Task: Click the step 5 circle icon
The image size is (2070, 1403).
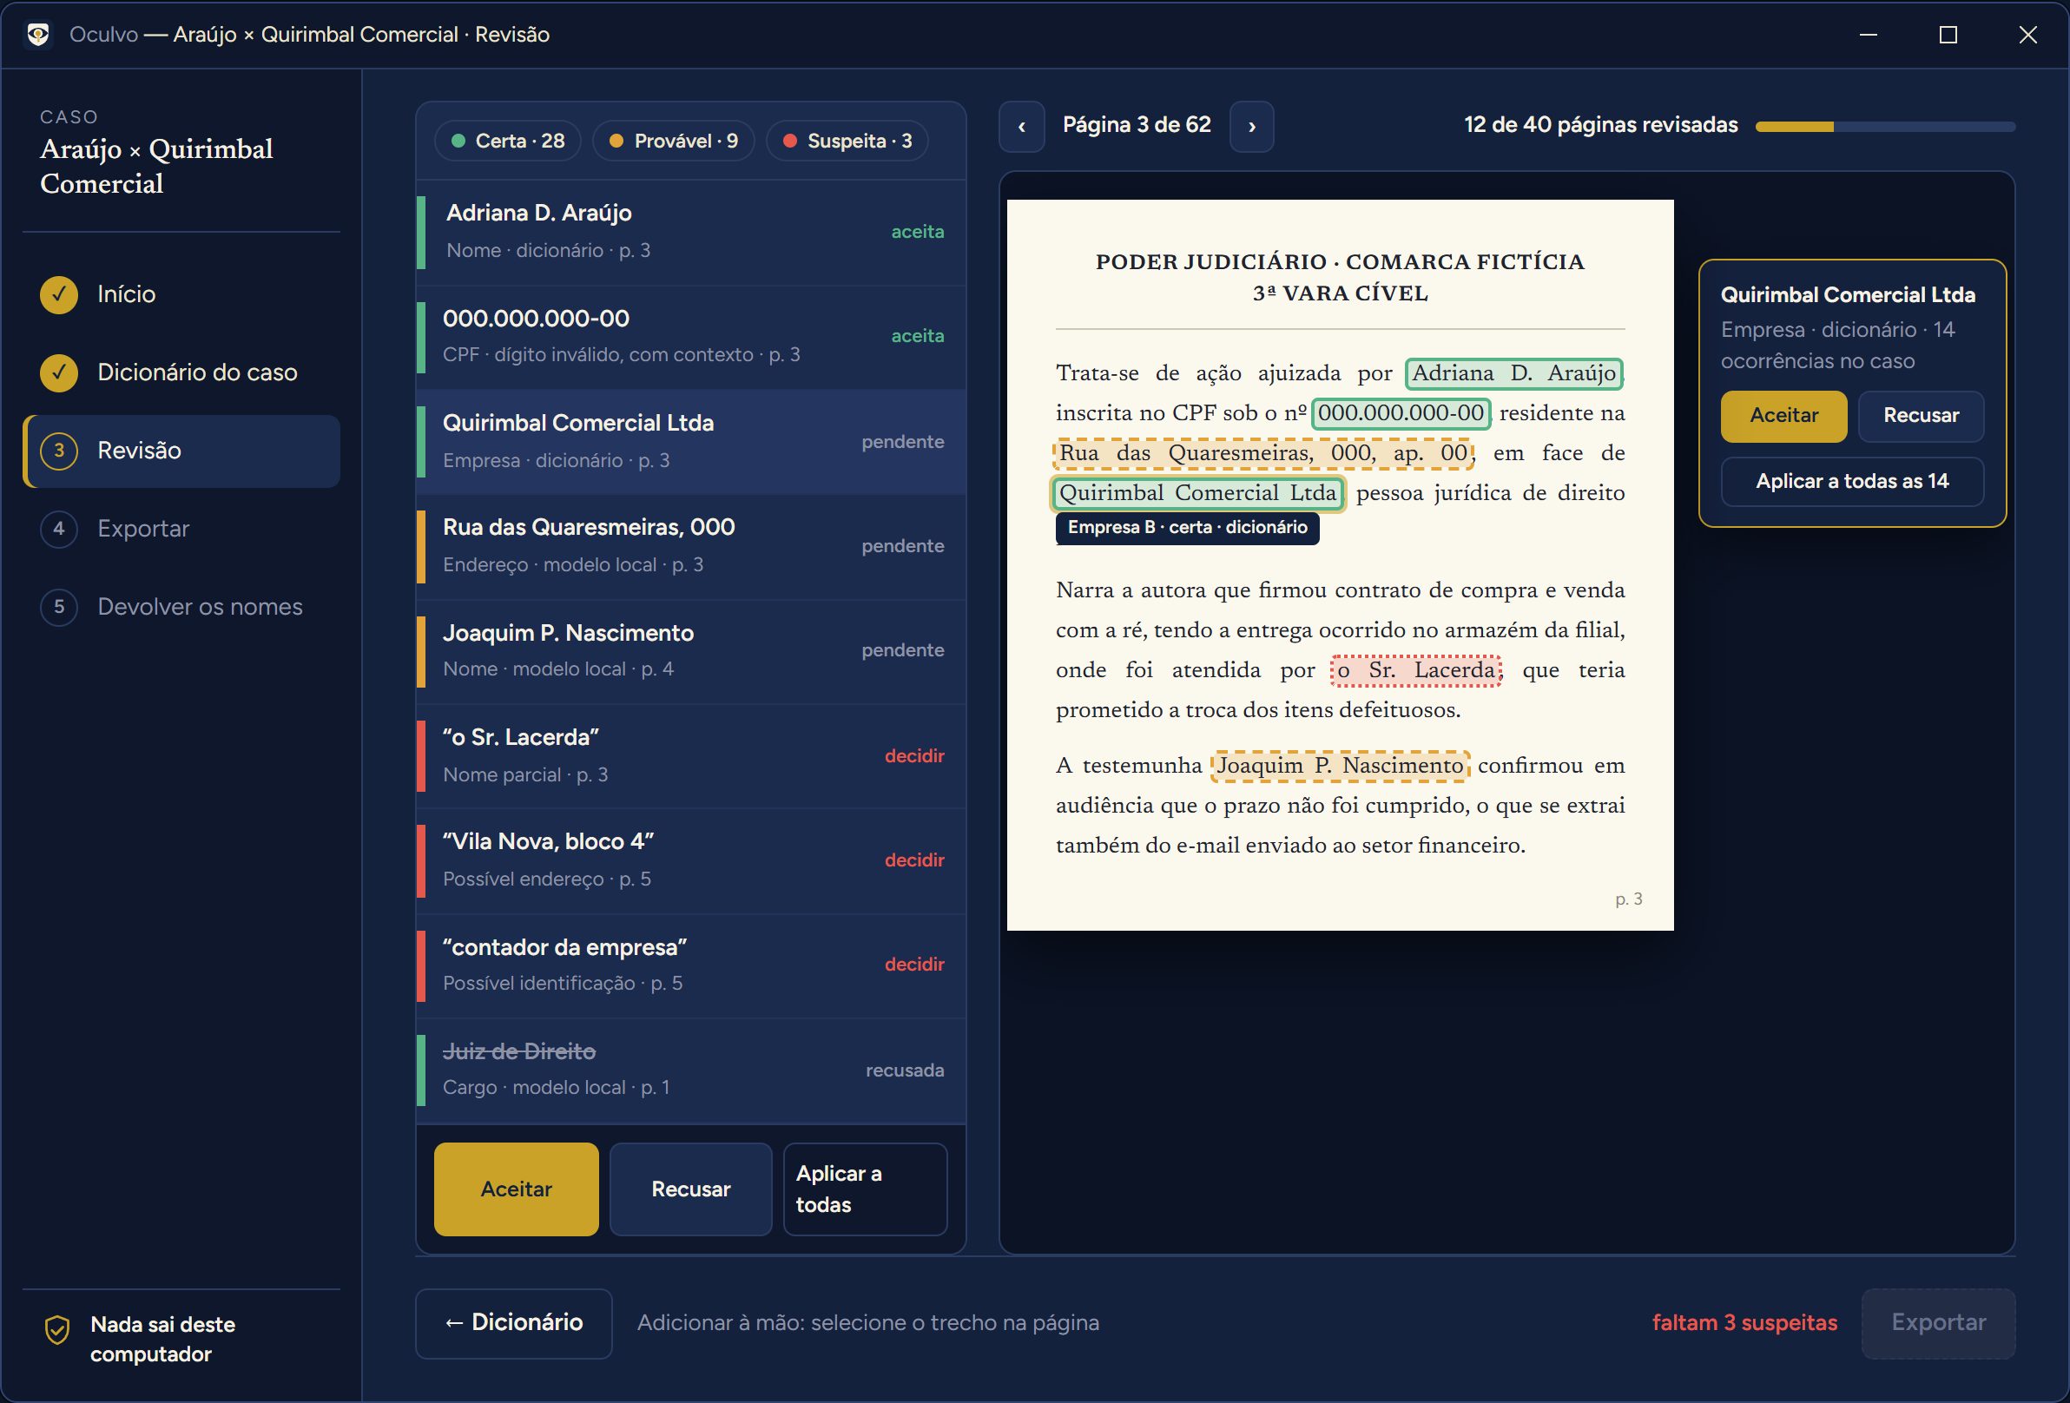Action: (59, 607)
